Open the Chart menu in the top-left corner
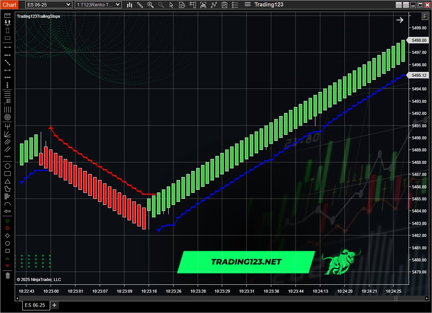The height and width of the screenshot is (313, 432). pos(9,5)
